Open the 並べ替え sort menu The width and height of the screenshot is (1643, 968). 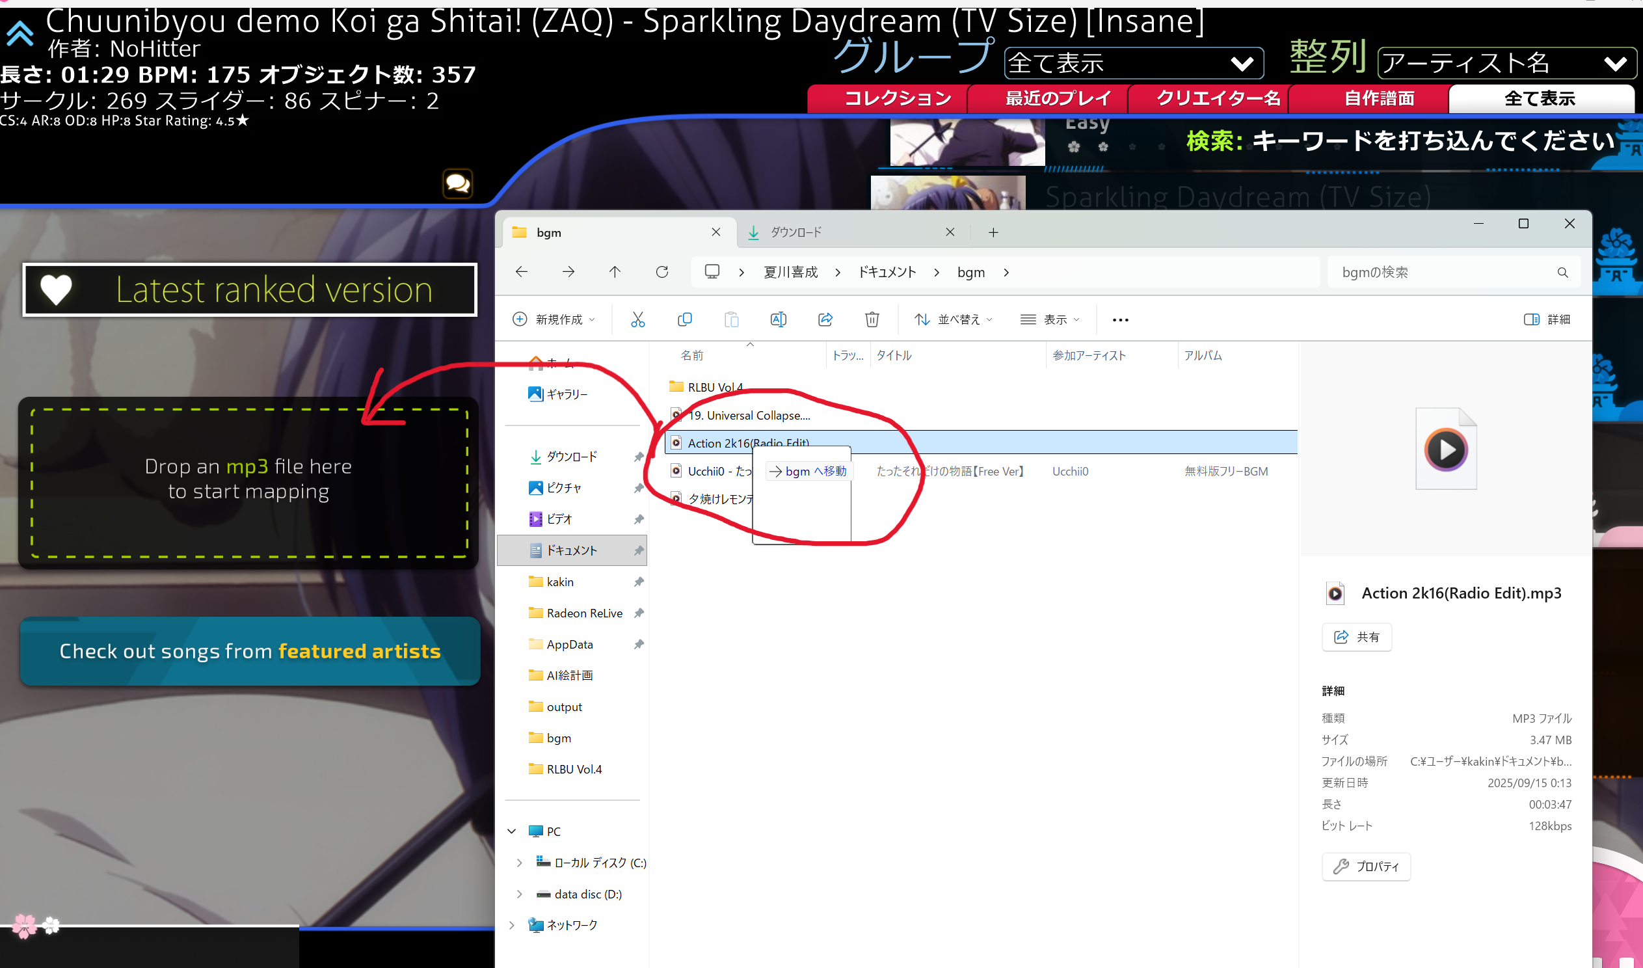(953, 319)
